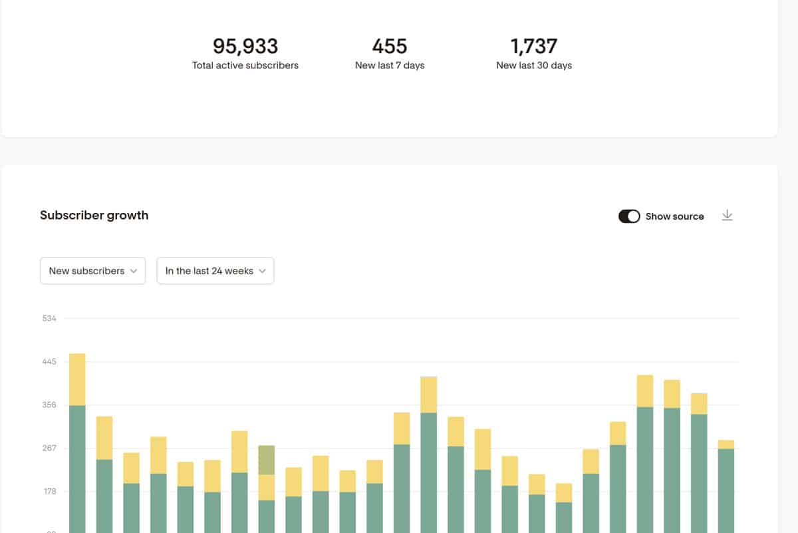Image resolution: width=798 pixels, height=533 pixels.
Task: Select the 1,737 New last 30 days stat
Action: (x=534, y=46)
